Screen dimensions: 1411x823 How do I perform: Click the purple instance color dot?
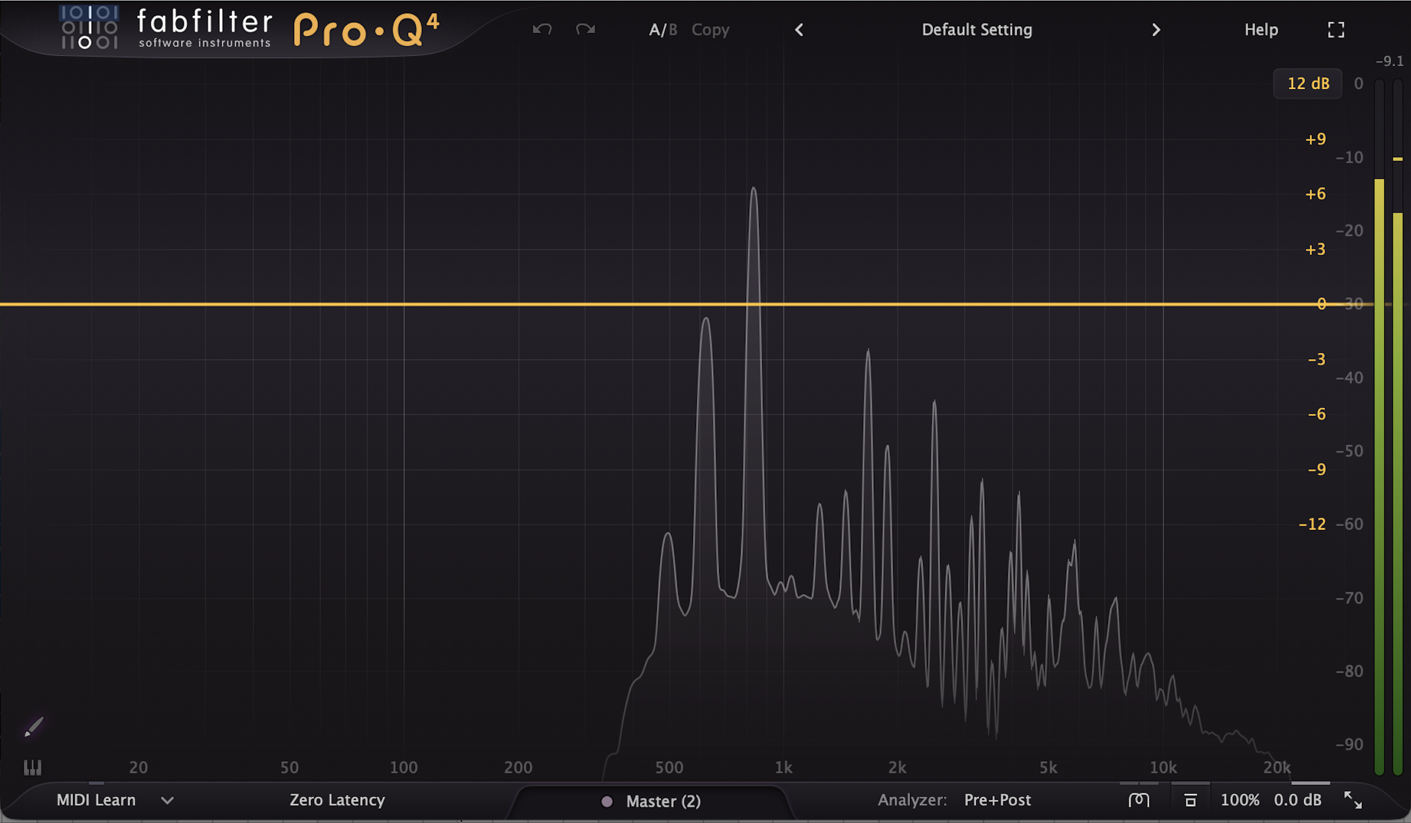606,802
